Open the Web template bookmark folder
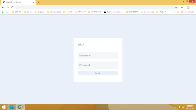196x110 pixels. 54,12
